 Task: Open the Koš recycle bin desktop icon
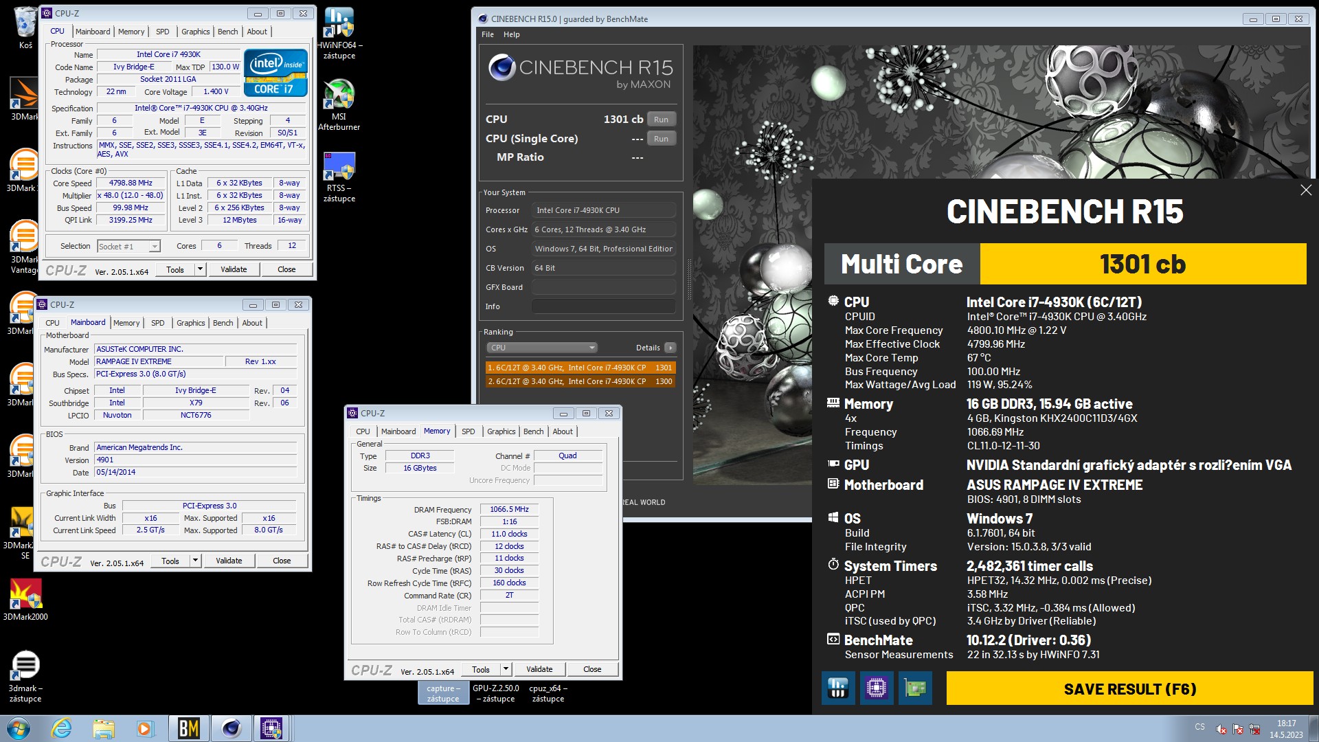click(x=25, y=27)
